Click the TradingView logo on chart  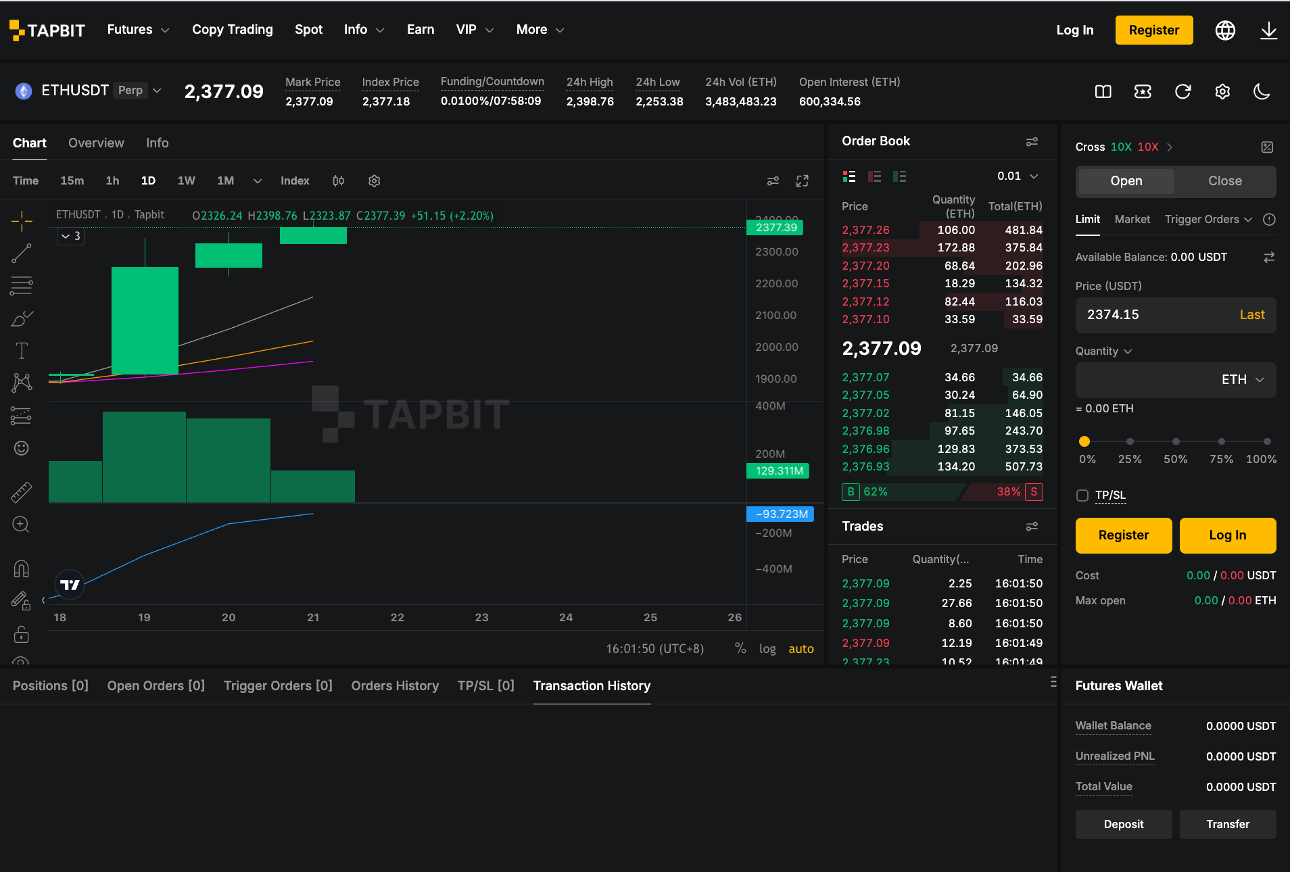point(70,585)
